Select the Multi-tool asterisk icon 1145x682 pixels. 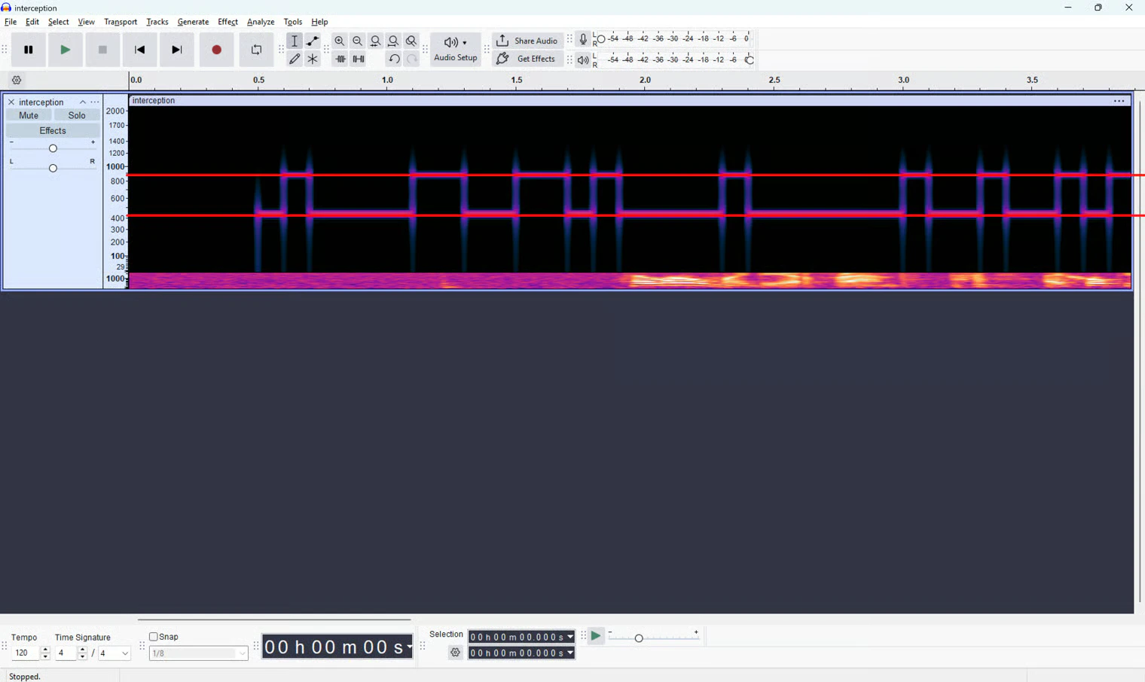[x=313, y=59]
